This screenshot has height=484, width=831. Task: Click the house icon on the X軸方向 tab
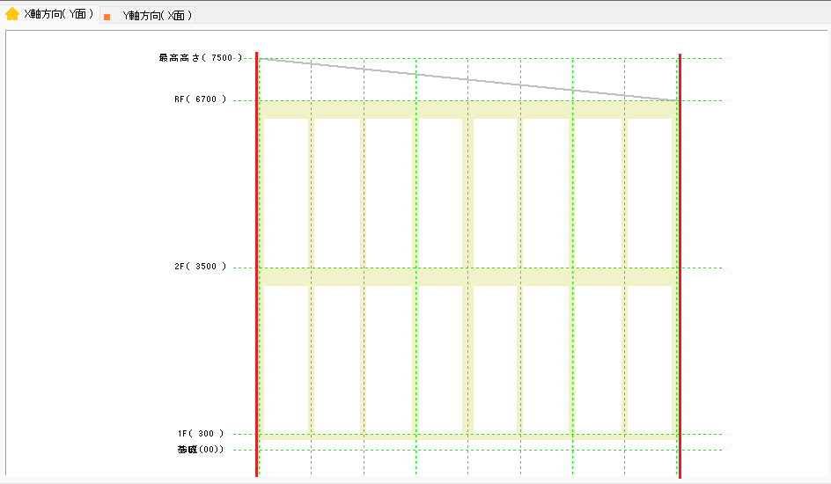12,14
